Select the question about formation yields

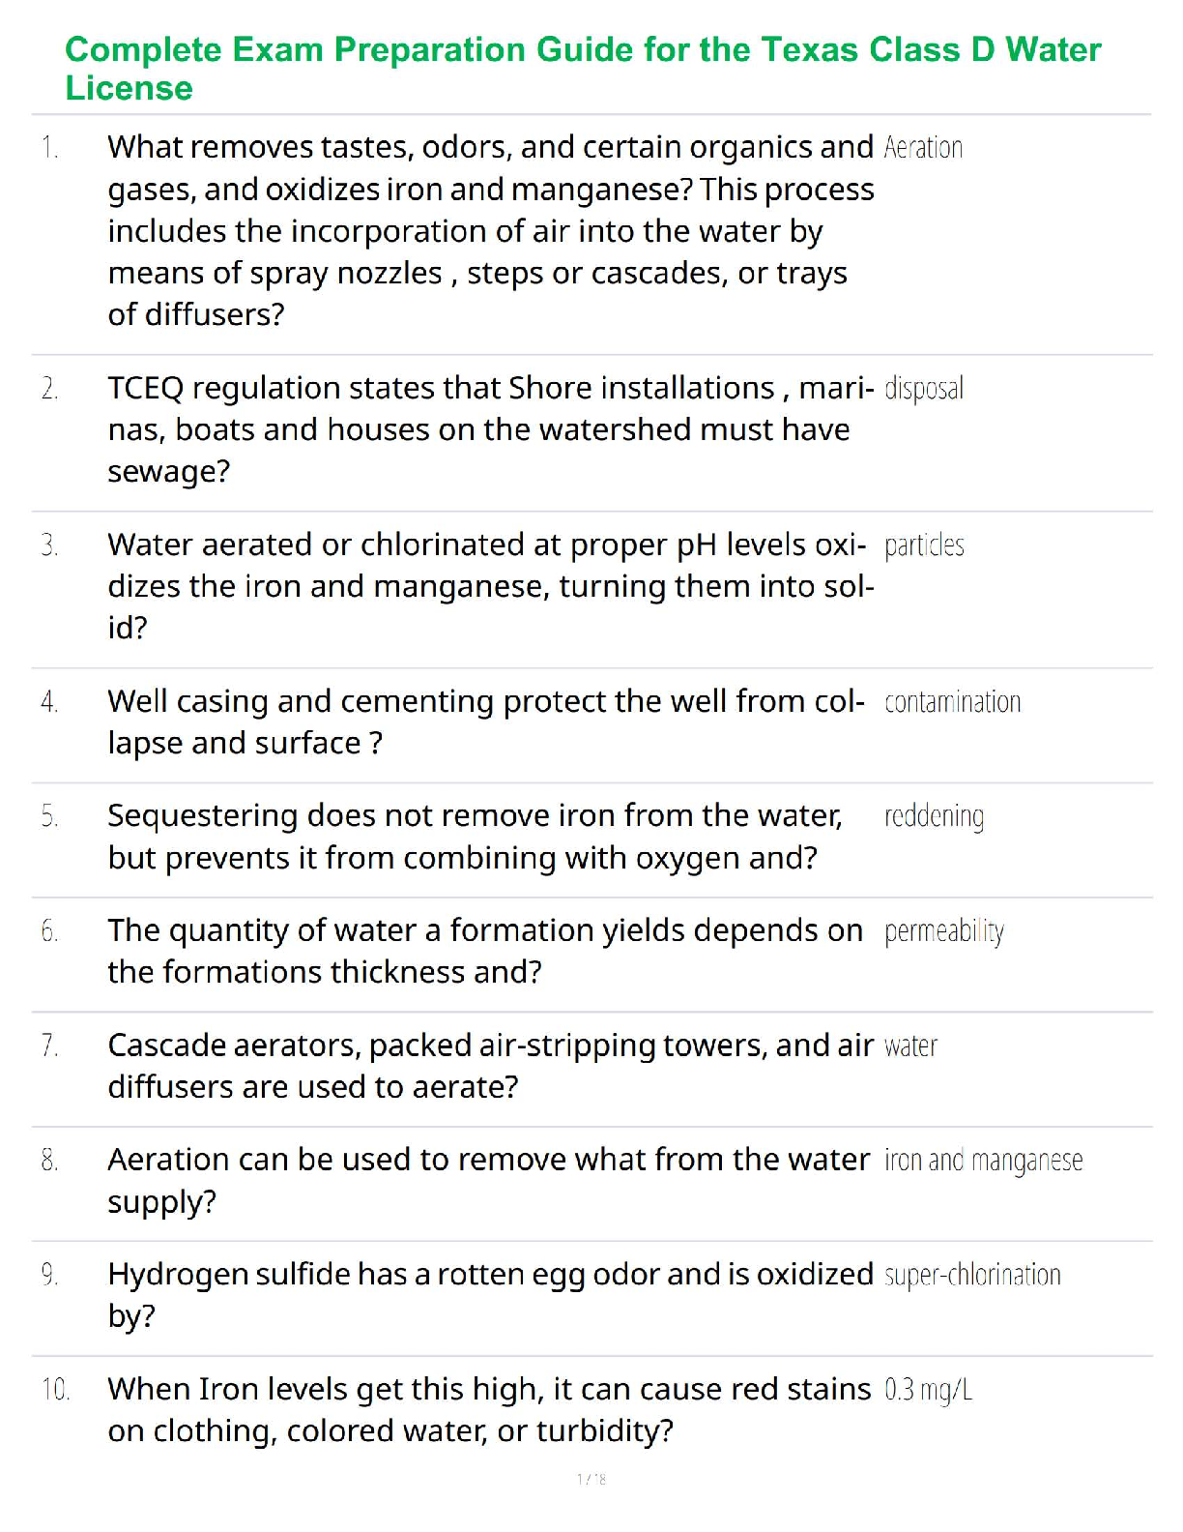tap(484, 951)
